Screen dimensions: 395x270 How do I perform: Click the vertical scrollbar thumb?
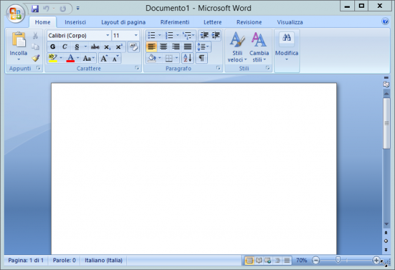(x=386, y=123)
